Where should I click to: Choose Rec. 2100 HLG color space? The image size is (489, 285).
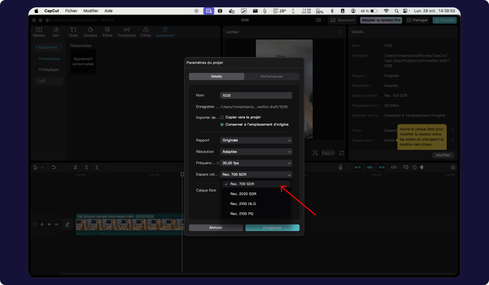coord(243,204)
